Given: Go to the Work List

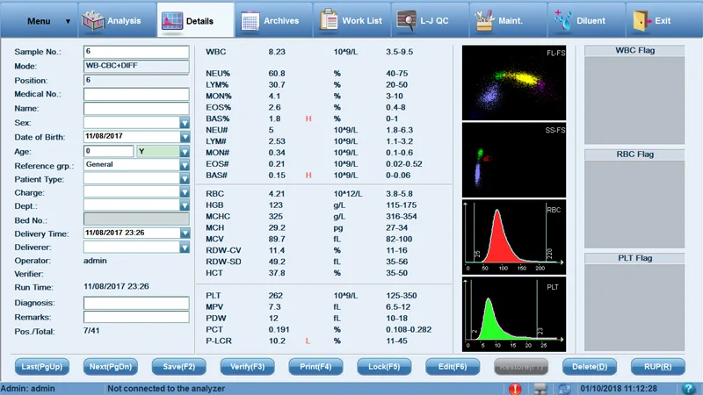Looking at the screenshot, I should point(349,20).
